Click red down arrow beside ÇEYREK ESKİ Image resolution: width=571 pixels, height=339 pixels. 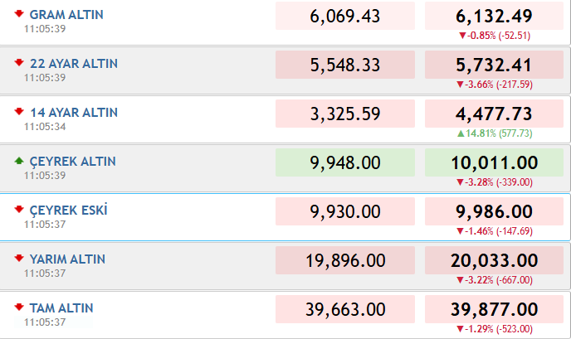(x=19, y=210)
